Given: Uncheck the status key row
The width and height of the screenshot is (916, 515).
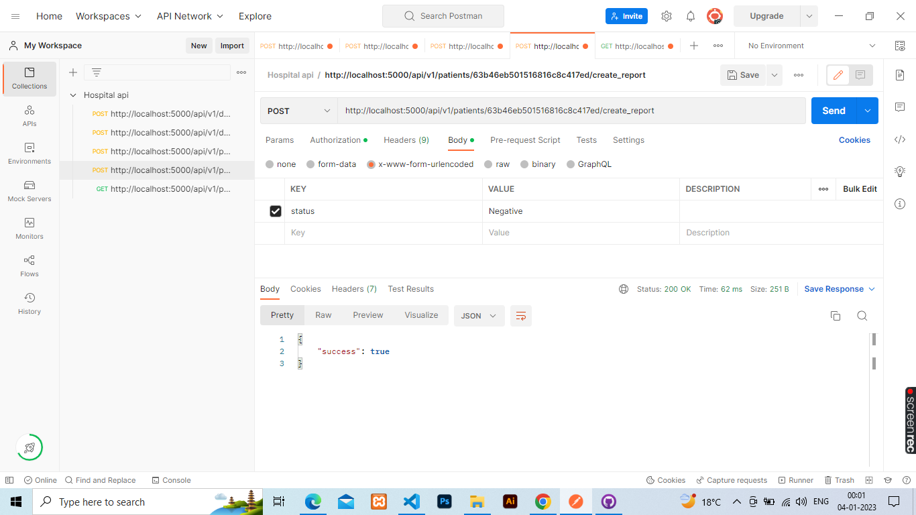Looking at the screenshot, I should click(276, 211).
